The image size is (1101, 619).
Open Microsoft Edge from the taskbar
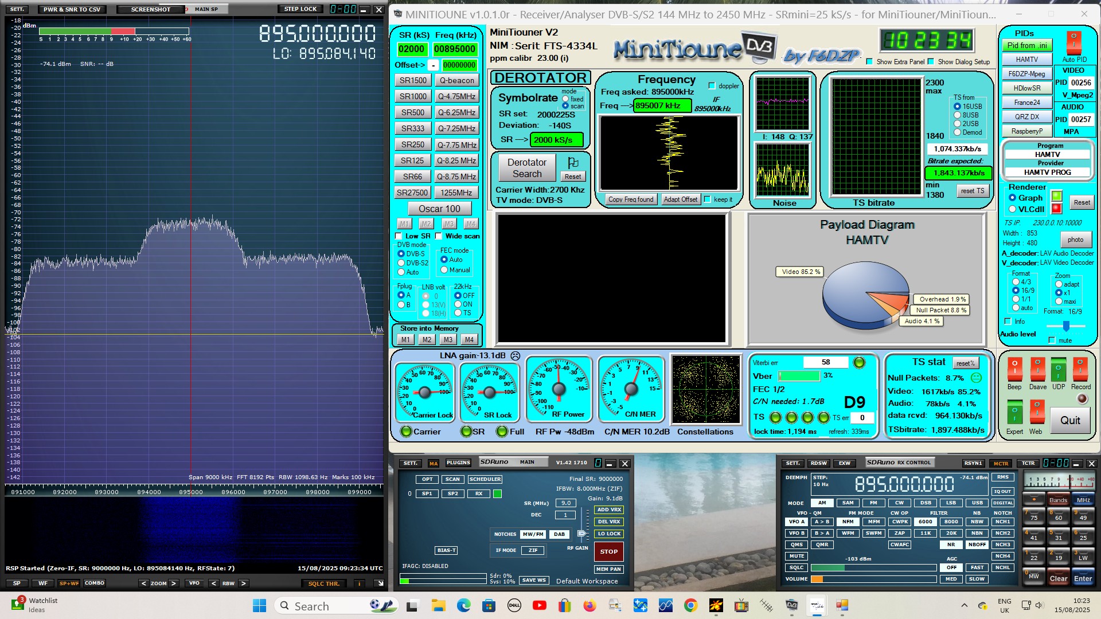point(464,605)
